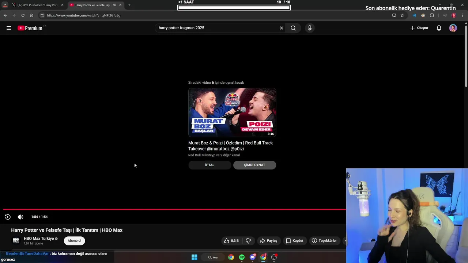Open the media controls toolbar icon
Viewport: 468px width, 263px height.
point(445,15)
